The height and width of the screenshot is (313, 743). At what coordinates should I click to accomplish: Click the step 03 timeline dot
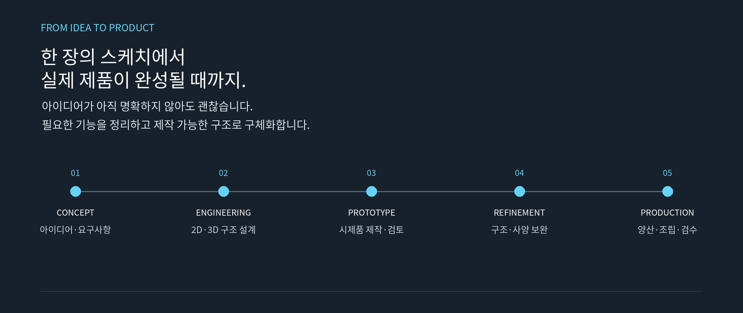[371, 191]
